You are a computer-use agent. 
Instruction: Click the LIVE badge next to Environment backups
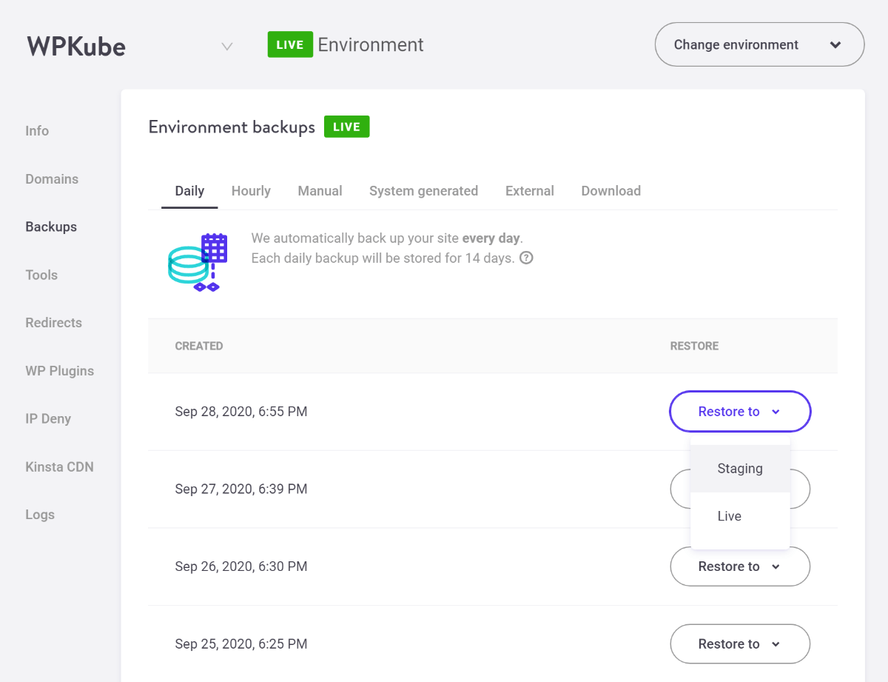pos(346,127)
